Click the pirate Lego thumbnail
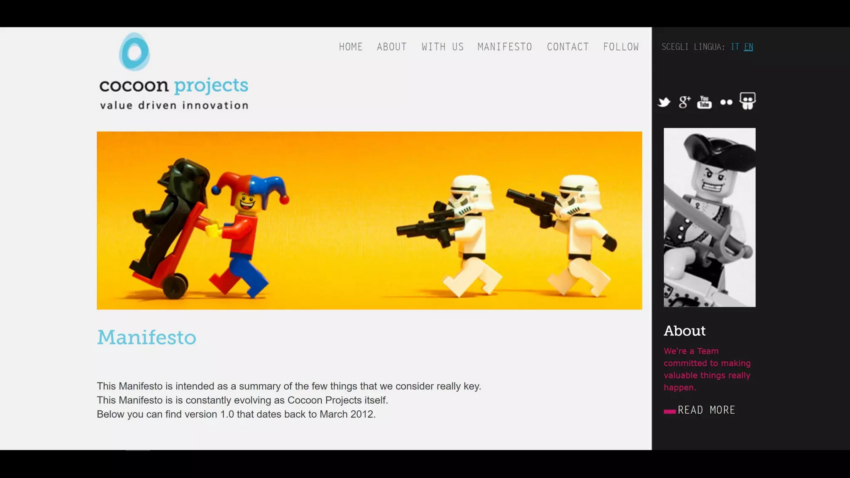 tap(709, 217)
